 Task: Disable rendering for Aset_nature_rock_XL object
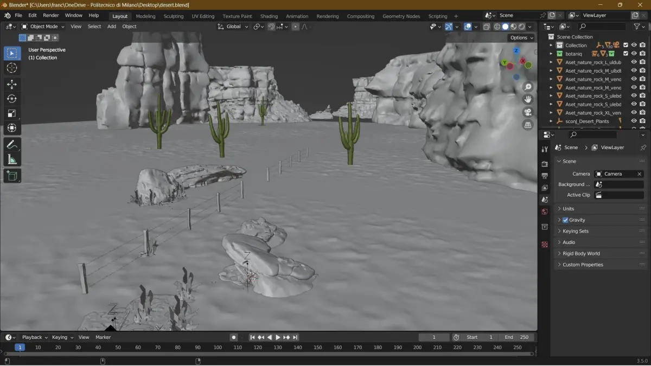point(642,113)
